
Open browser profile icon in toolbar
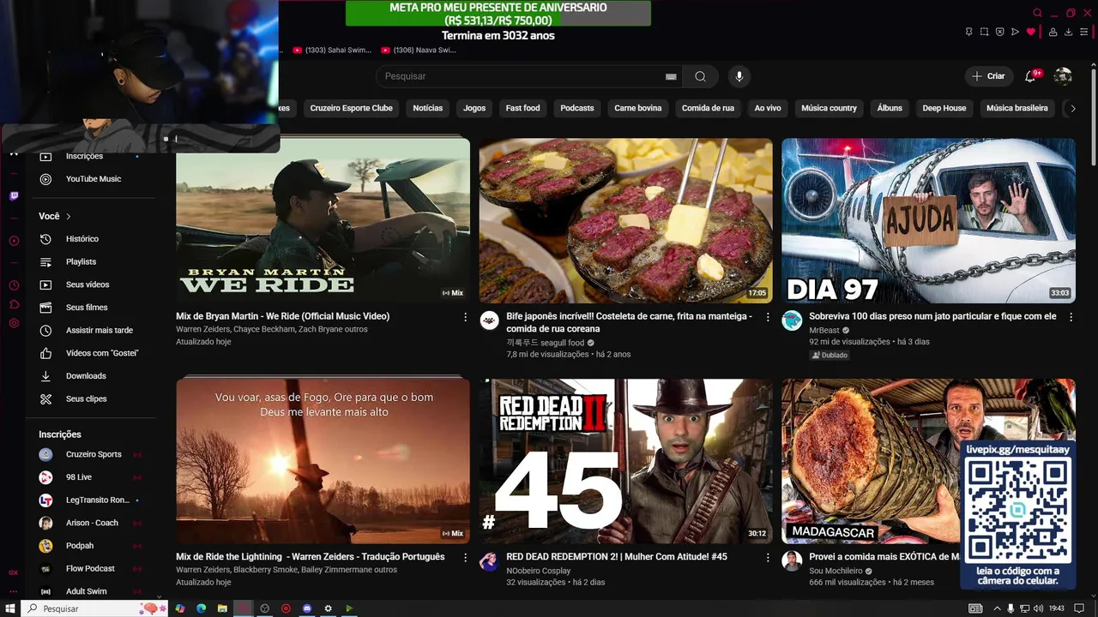tap(1053, 32)
